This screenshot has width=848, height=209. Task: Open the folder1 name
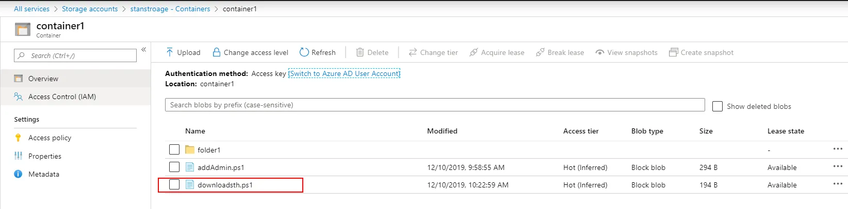209,150
